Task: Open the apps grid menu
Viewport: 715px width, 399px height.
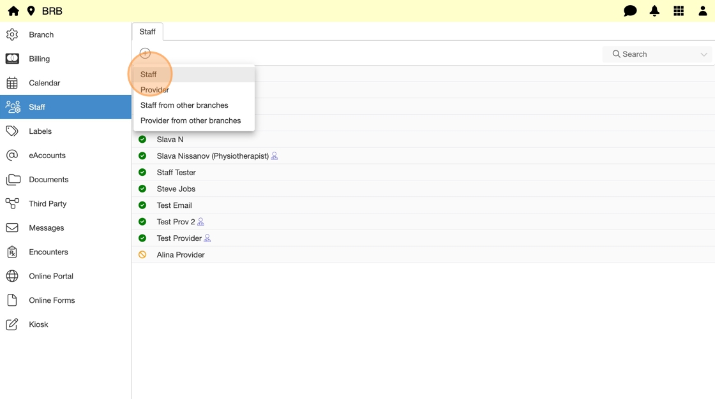Action: 679,11
